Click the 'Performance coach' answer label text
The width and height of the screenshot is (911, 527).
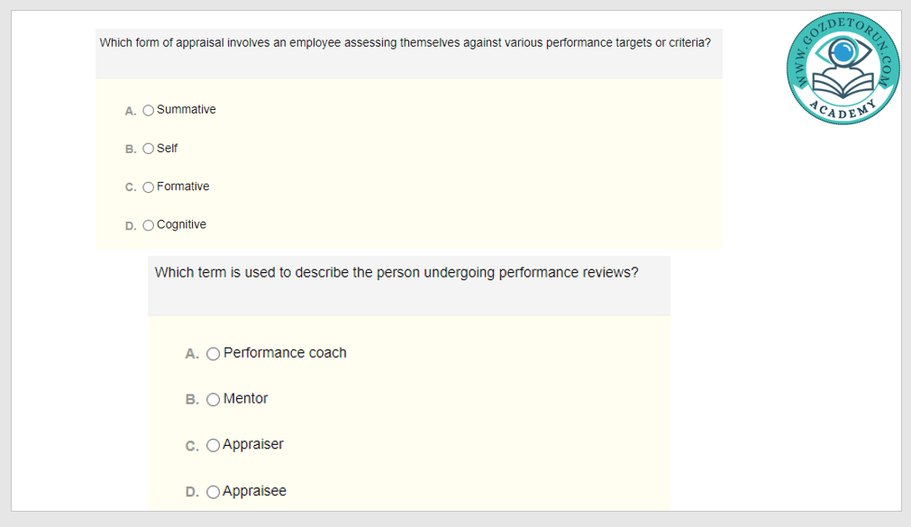285,353
